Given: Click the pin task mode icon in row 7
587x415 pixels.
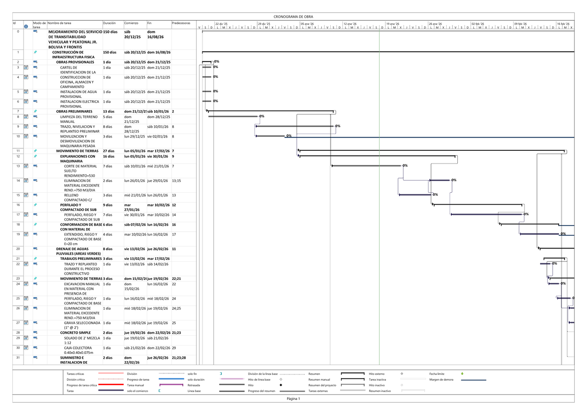Looking at the screenshot, I should click(35, 112).
